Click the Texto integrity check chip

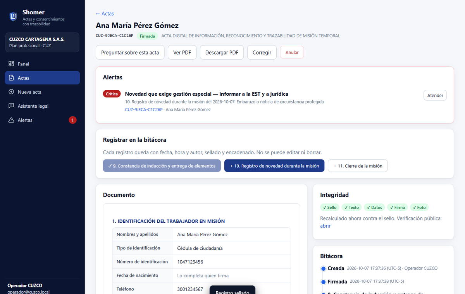coord(351,207)
